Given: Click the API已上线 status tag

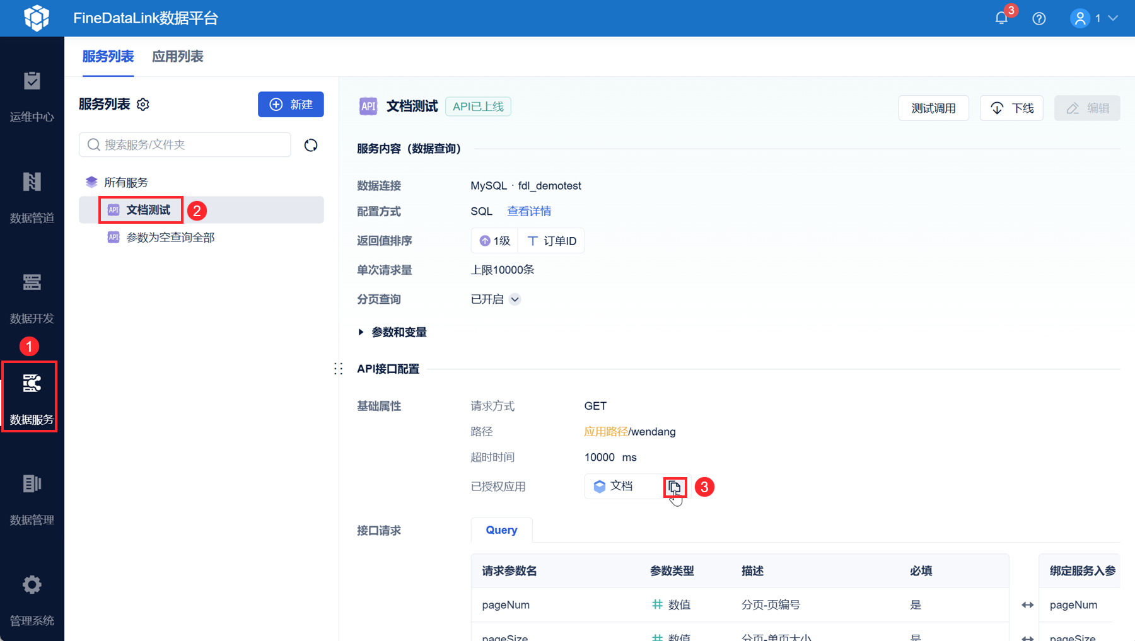Looking at the screenshot, I should click(478, 107).
